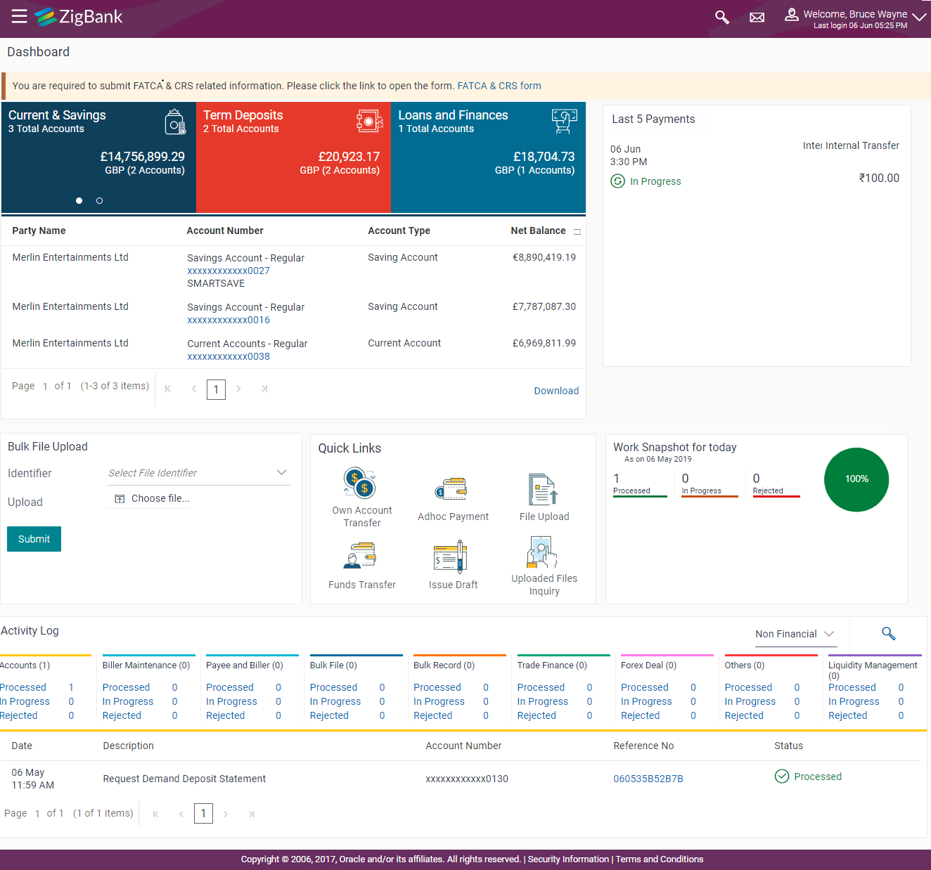Open Adhoc Payment quick link
931x870 pixels.
pyautogui.click(x=453, y=499)
